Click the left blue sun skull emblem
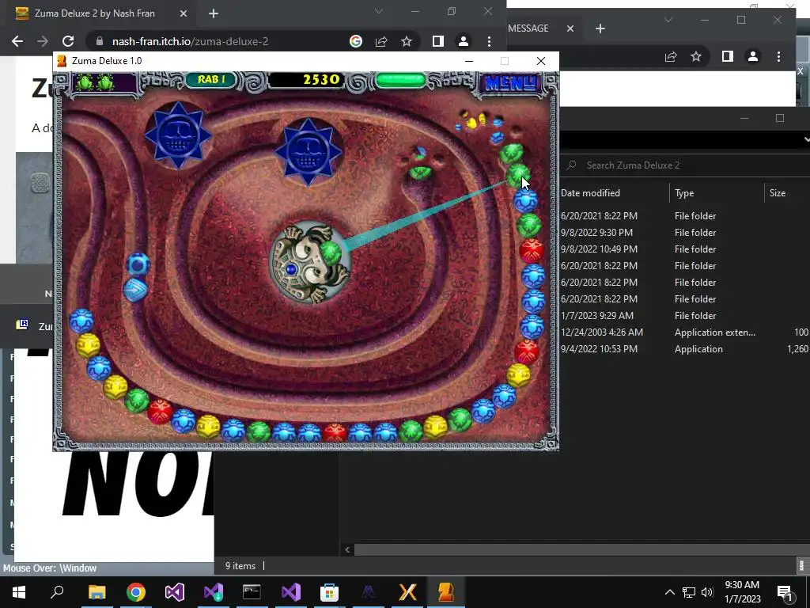 click(x=178, y=135)
